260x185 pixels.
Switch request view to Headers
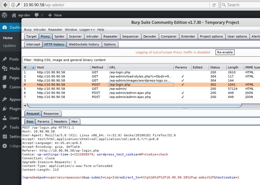tap(60, 122)
